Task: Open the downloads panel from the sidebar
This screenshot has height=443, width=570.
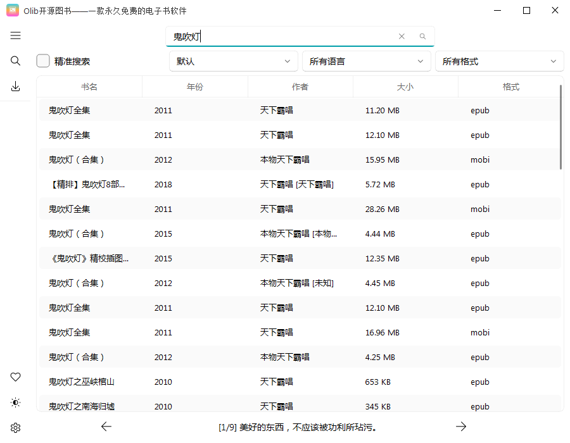Action: [x=15, y=85]
